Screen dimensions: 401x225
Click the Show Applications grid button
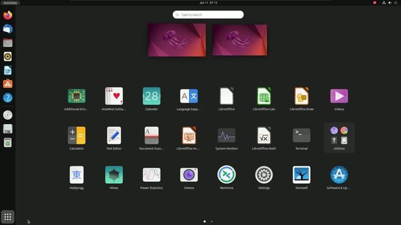pos(8,217)
